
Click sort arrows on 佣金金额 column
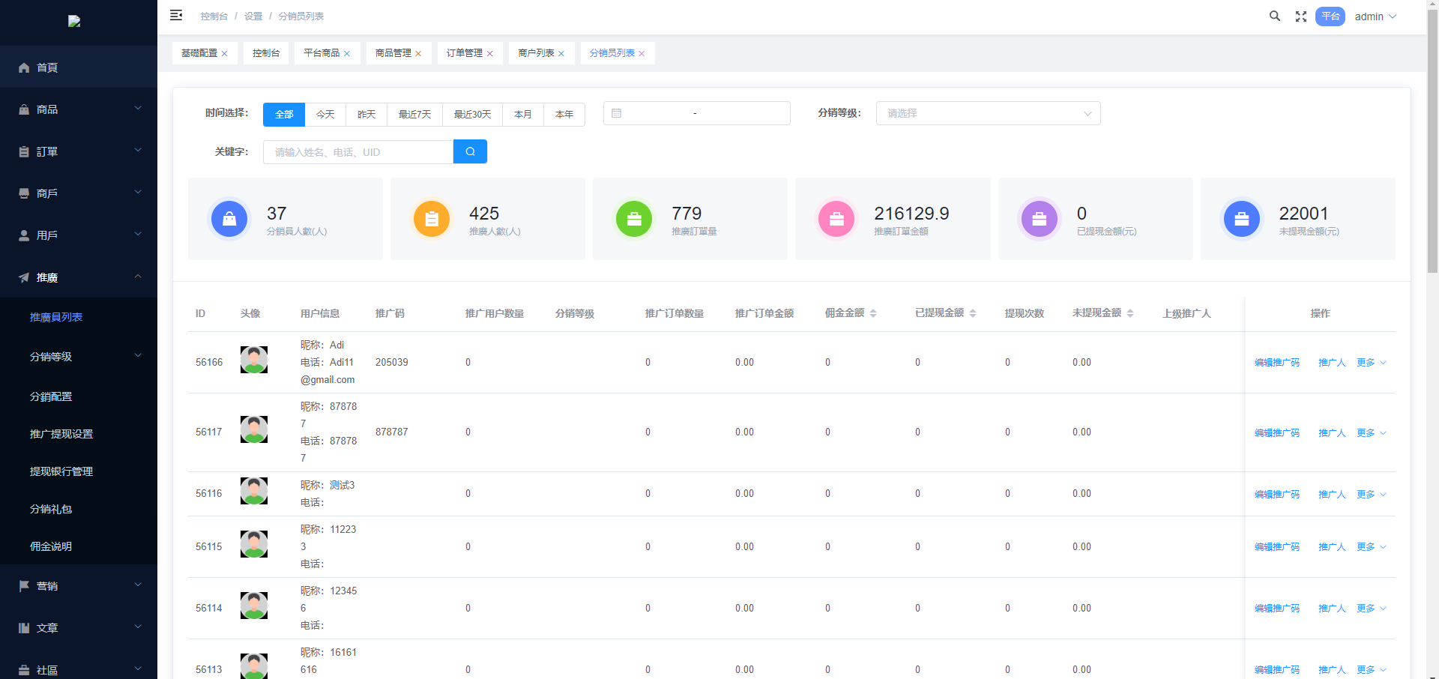tap(873, 313)
